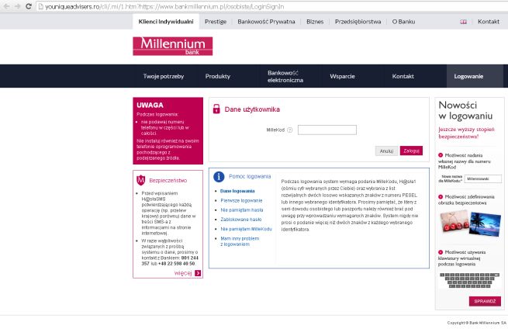Open the Przedsiębiorstwa tab
This screenshot has width=508, height=329.
pos(358,22)
